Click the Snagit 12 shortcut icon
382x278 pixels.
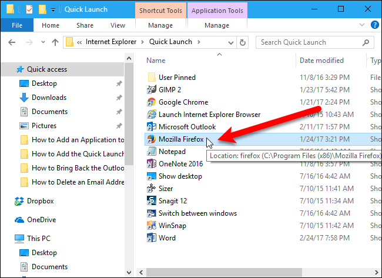coord(151,201)
